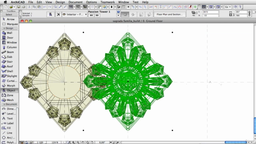Screen dimensions: 256x144
Task: Click the horizontal scrollbar thumb
Action: [236, 142]
